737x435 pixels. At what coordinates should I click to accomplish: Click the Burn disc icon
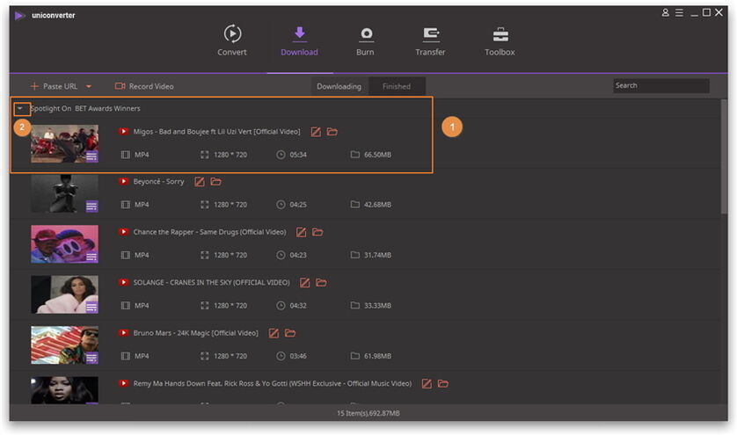[366, 34]
